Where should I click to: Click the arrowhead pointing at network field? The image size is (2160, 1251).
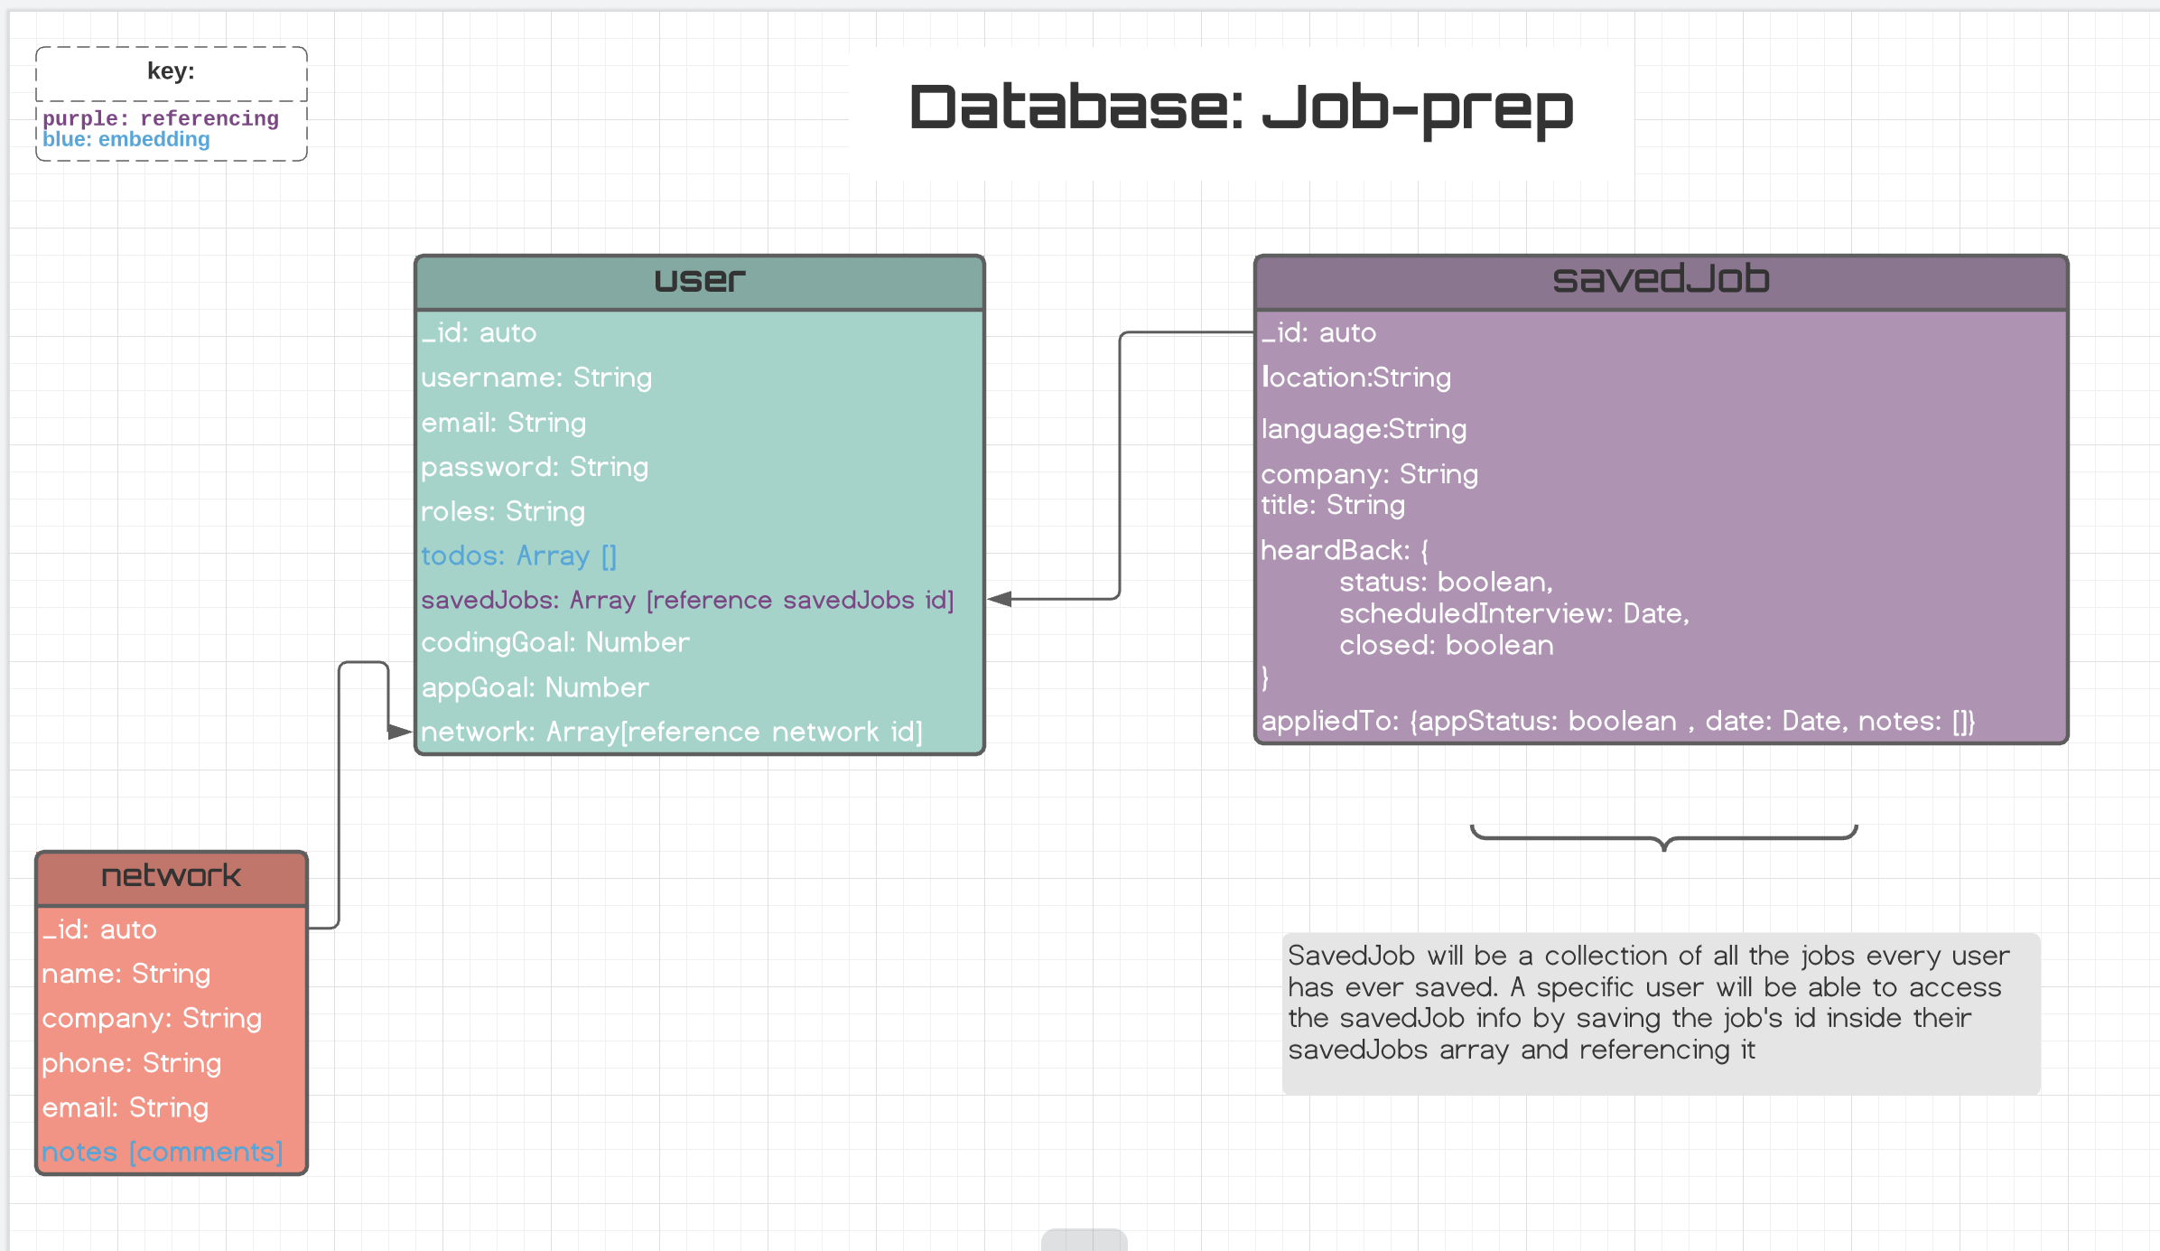[399, 732]
